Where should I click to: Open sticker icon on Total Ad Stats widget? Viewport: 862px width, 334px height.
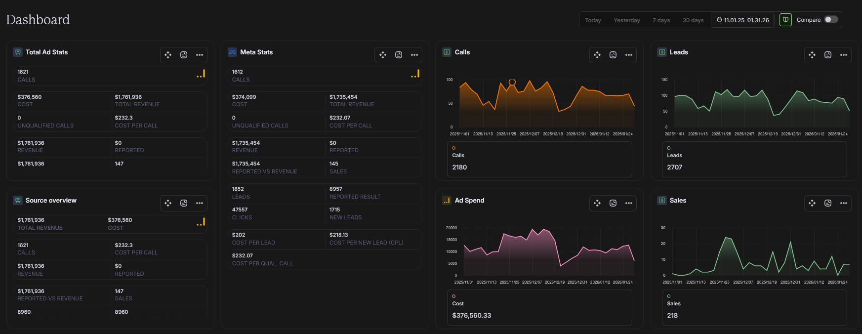click(x=184, y=55)
